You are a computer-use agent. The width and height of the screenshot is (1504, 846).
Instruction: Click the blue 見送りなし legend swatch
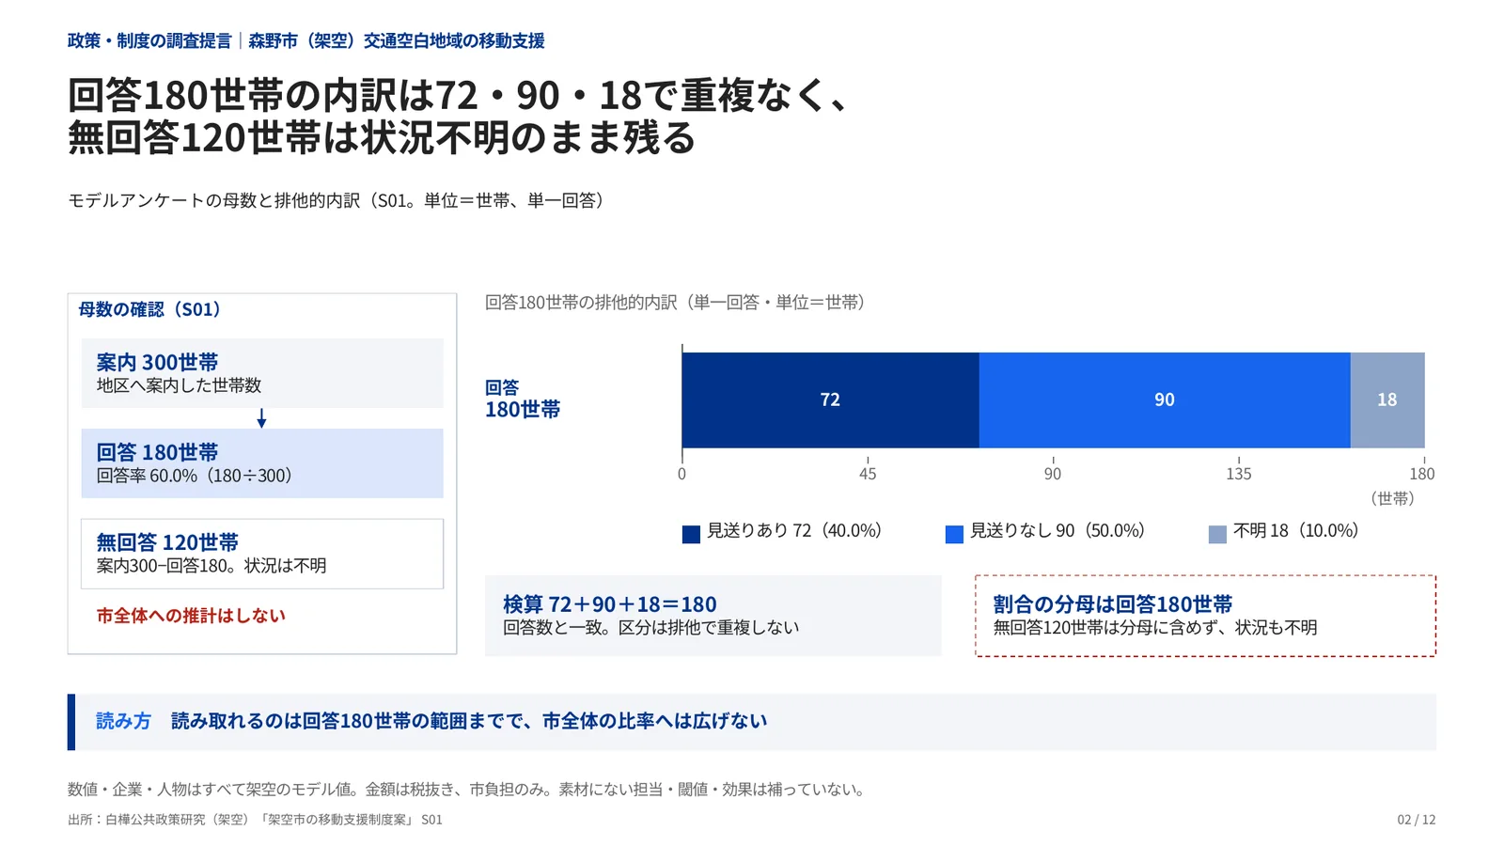click(x=954, y=534)
